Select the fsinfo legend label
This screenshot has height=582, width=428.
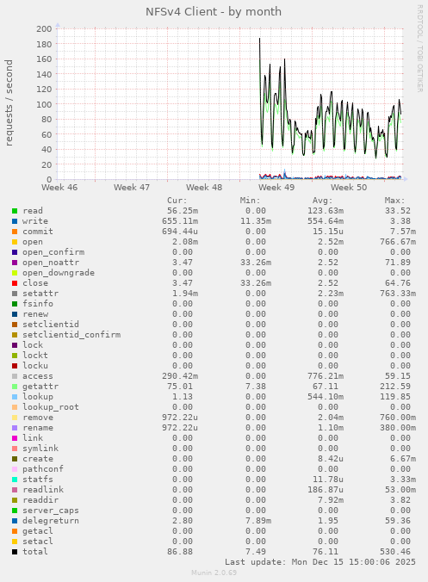point(38,304)
